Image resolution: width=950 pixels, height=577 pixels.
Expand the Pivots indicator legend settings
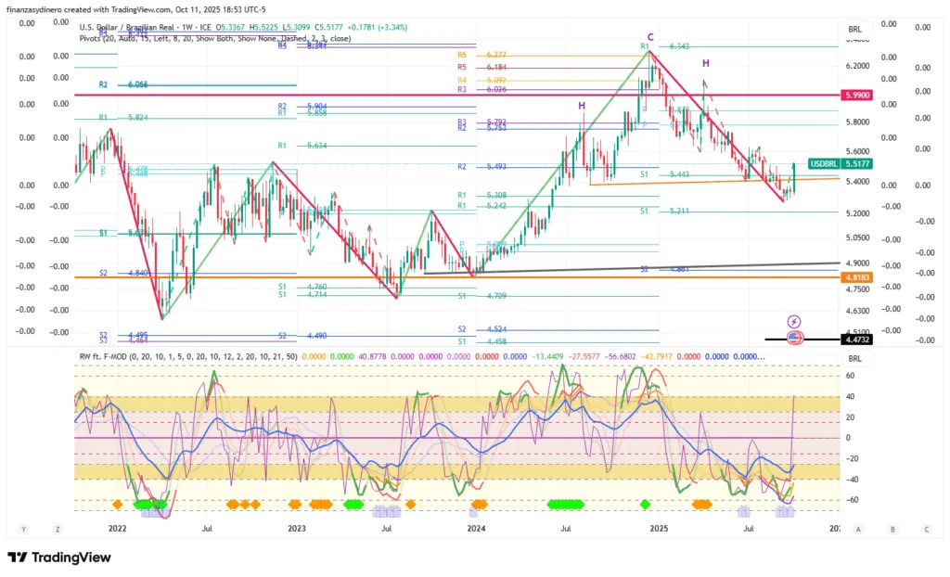click(213, 39)
